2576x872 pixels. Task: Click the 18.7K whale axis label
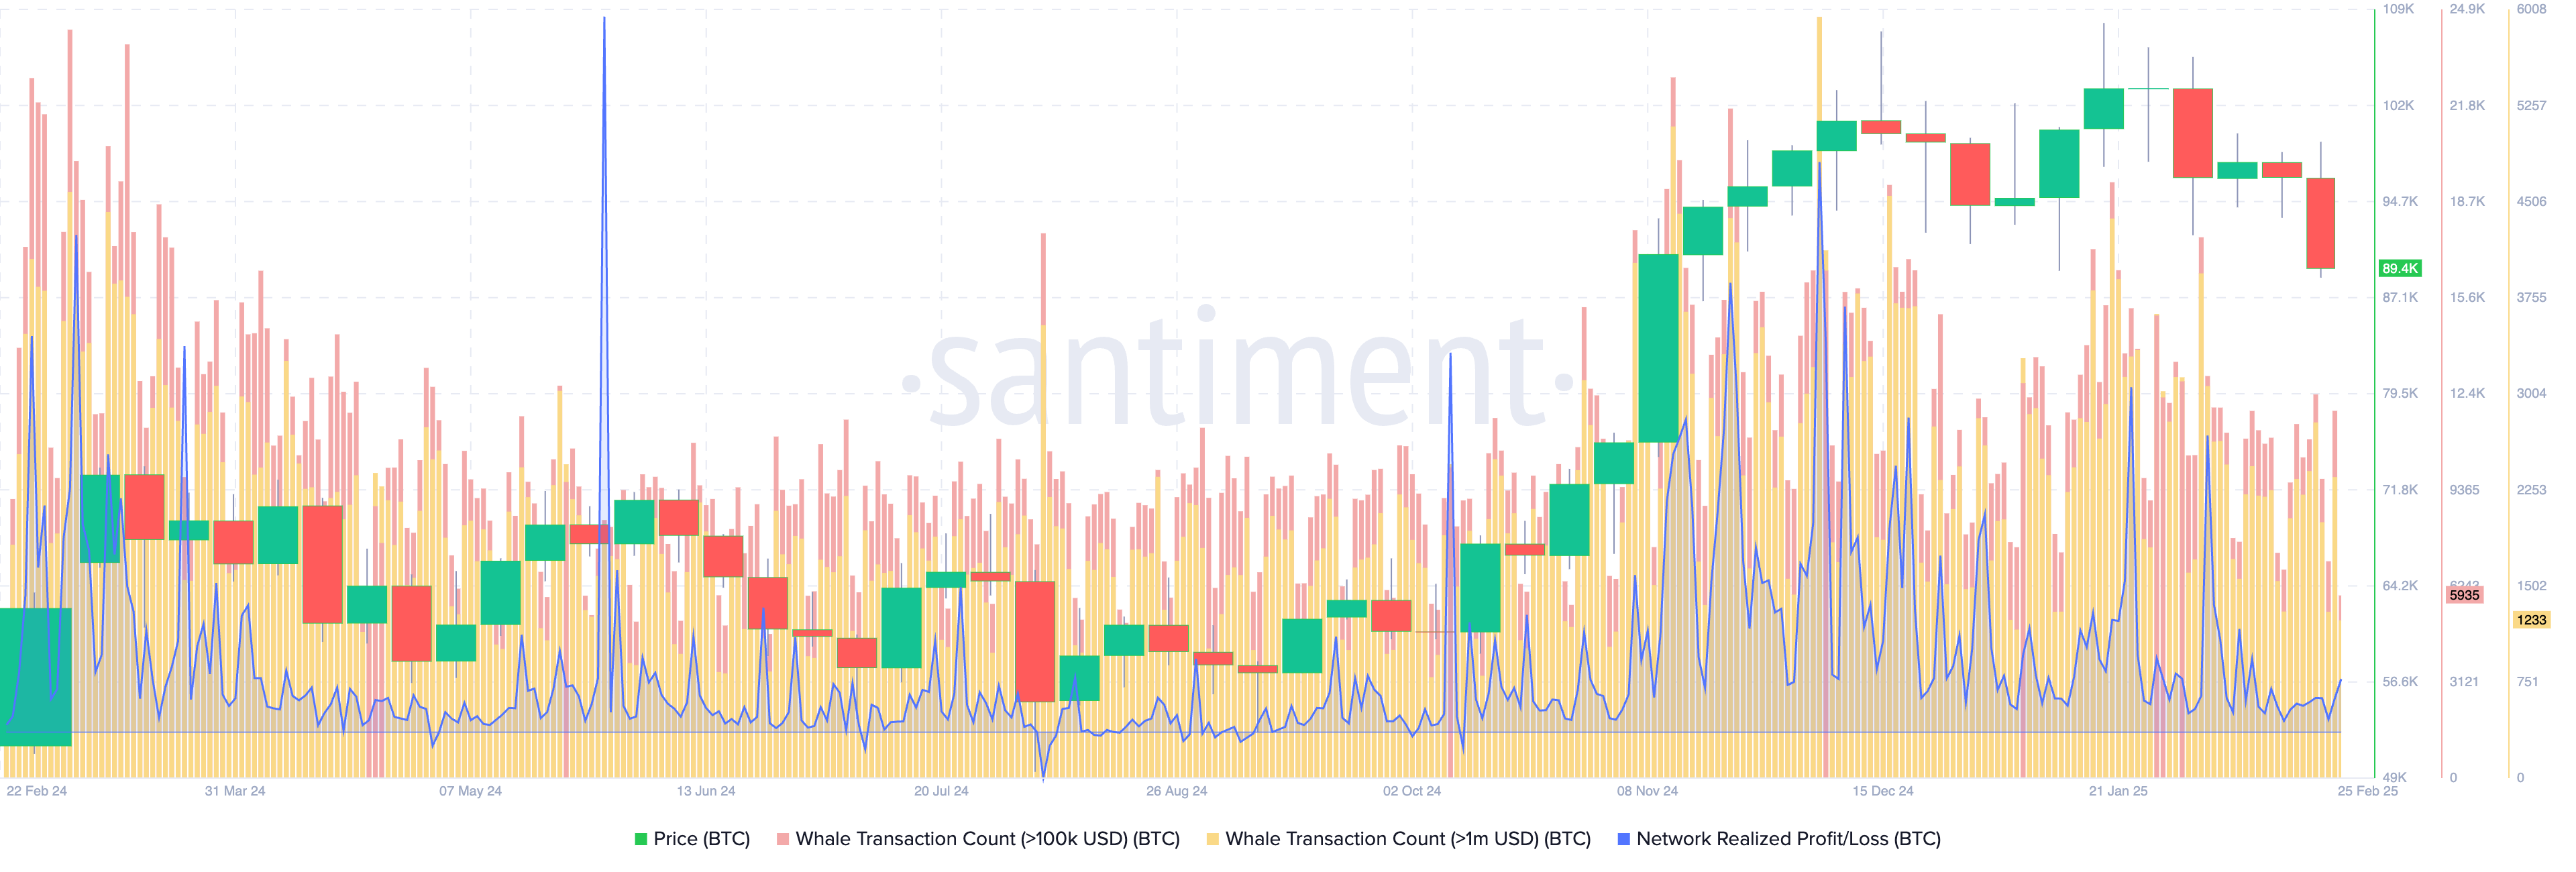[x=2467, y=201]
